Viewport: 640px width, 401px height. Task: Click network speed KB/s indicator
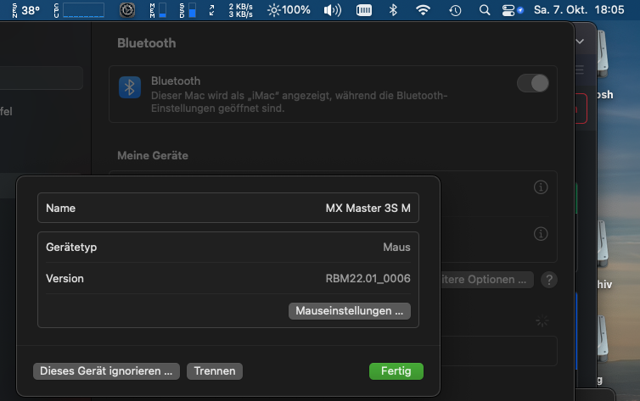coord(240,10)
